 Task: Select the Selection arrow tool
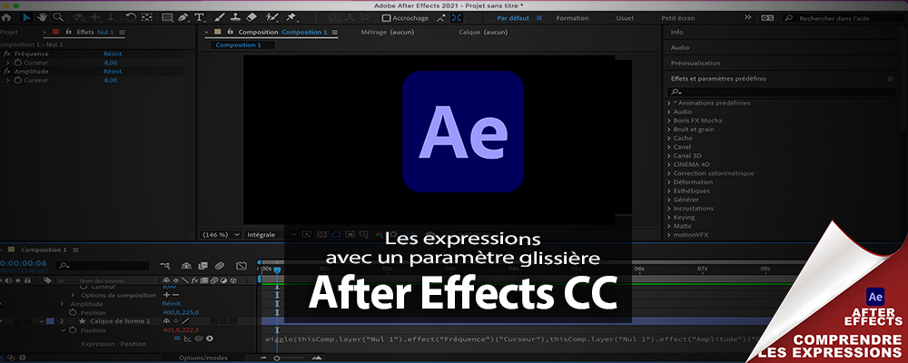[x=26, y=17]
